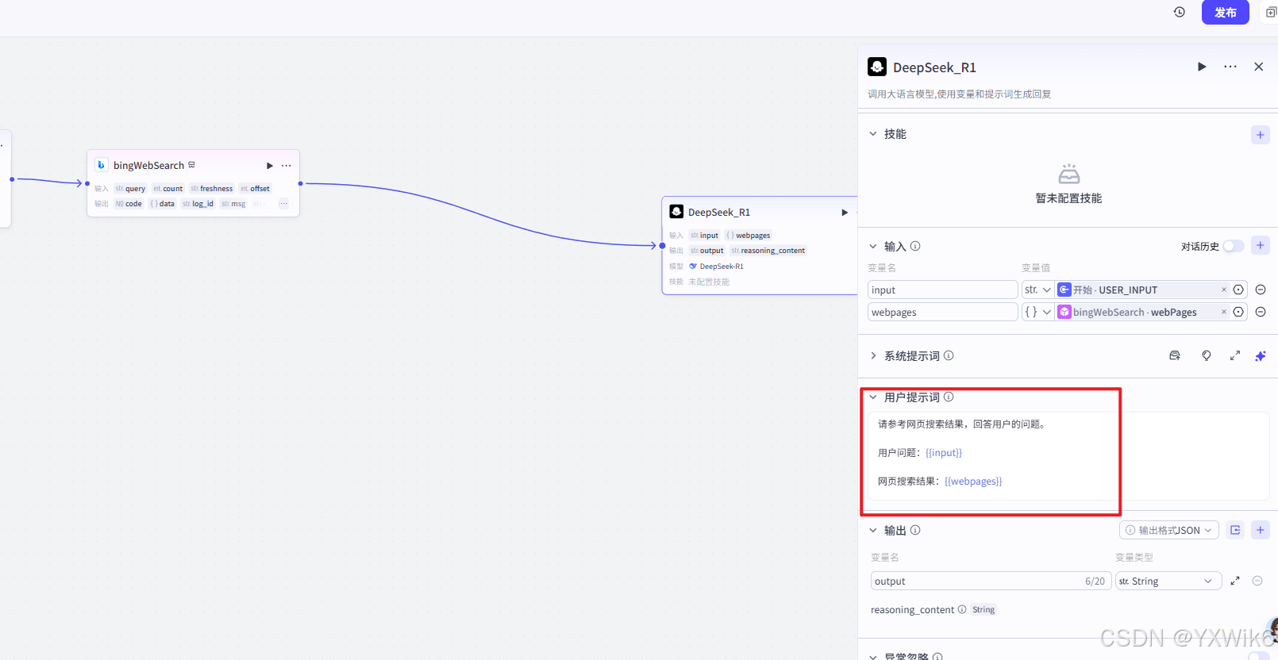Viewport: 1278px width, 660px height.
Task: Open object type dropdown for webpages
Action: point(1037,312)
